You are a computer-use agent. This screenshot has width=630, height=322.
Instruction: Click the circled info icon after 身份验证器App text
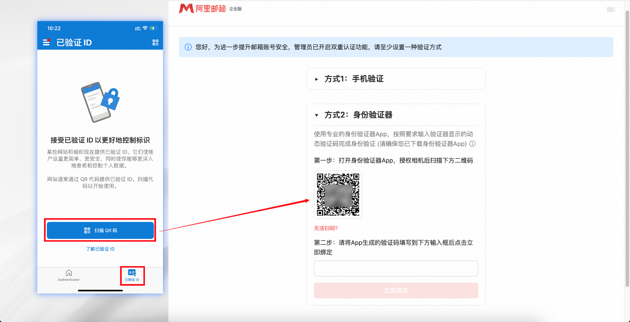click(x=473, y=144)
